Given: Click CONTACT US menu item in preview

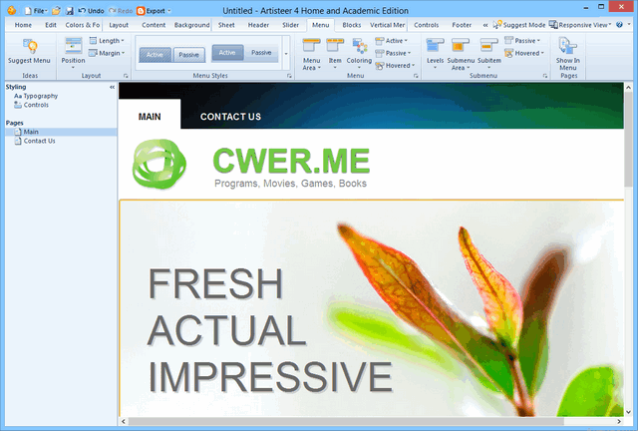Looking at the screenshot, I should pos(230,117).
